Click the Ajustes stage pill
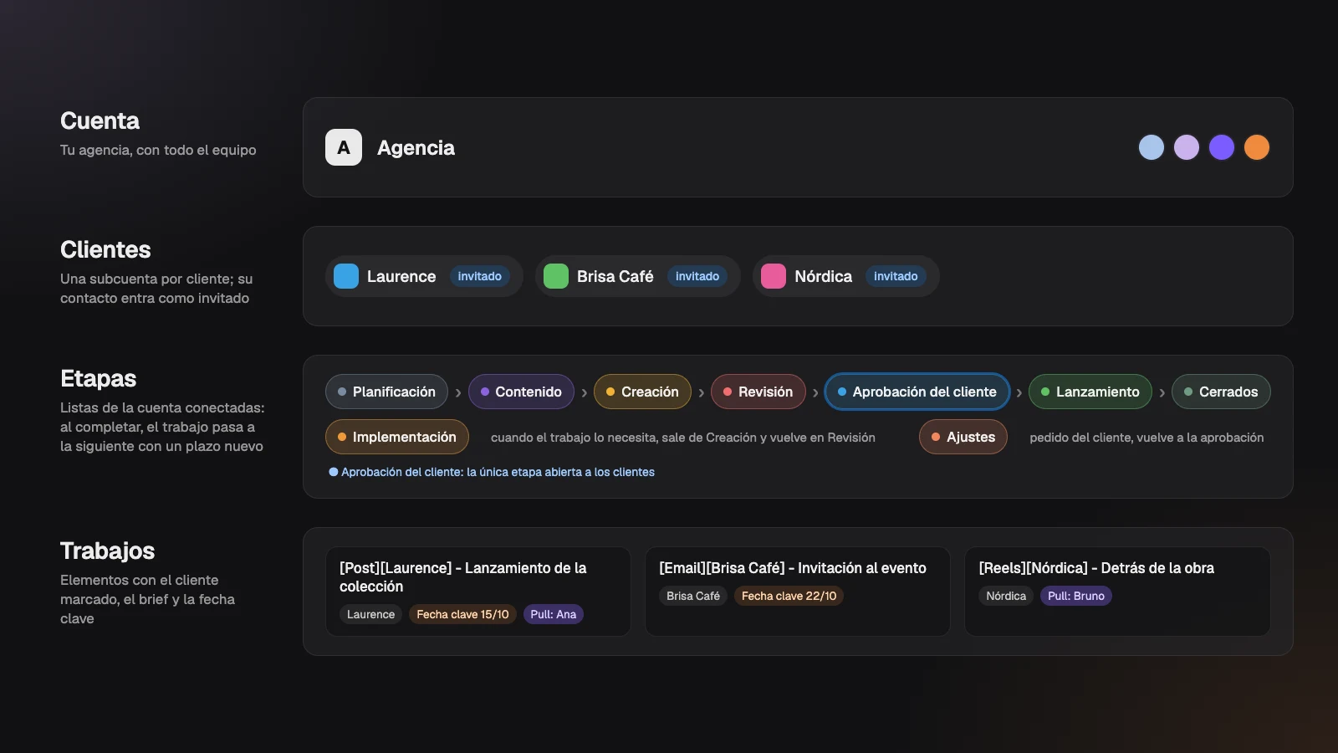The width and height of the screenshot is (1338, 753). tap(963, 437)
